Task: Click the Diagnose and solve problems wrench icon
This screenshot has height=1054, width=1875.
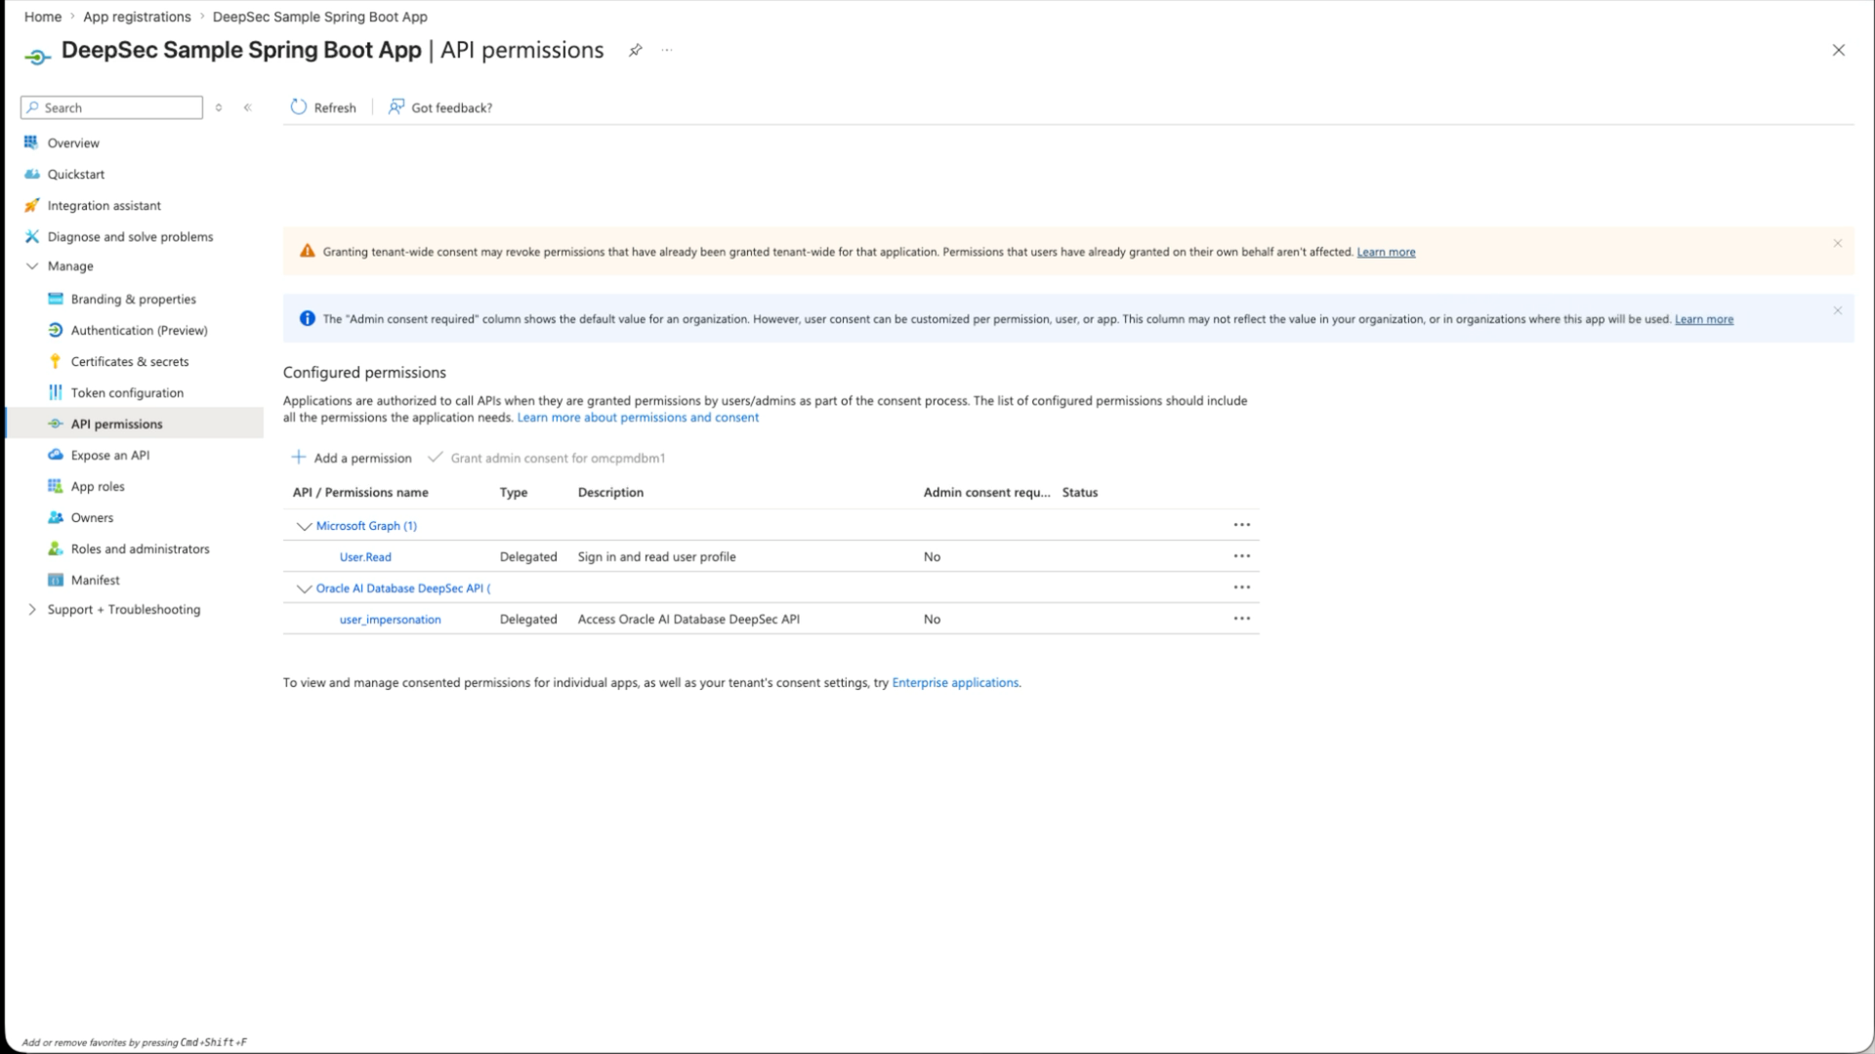Action: (x=31, y=236)
